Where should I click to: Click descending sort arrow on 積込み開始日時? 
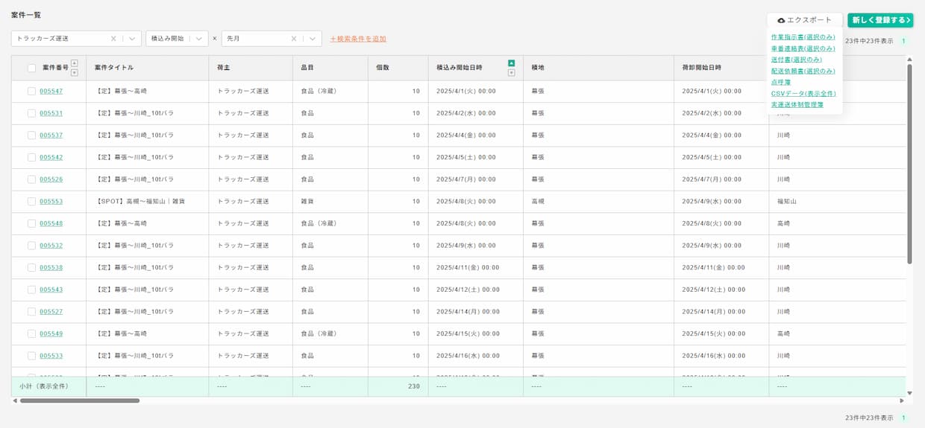point(511,72)
